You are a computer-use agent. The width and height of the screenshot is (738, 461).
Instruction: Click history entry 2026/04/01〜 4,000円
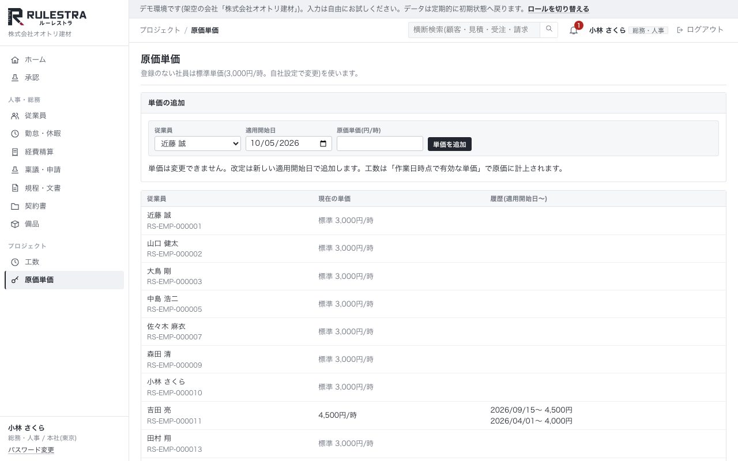click(x=531, y=421)
